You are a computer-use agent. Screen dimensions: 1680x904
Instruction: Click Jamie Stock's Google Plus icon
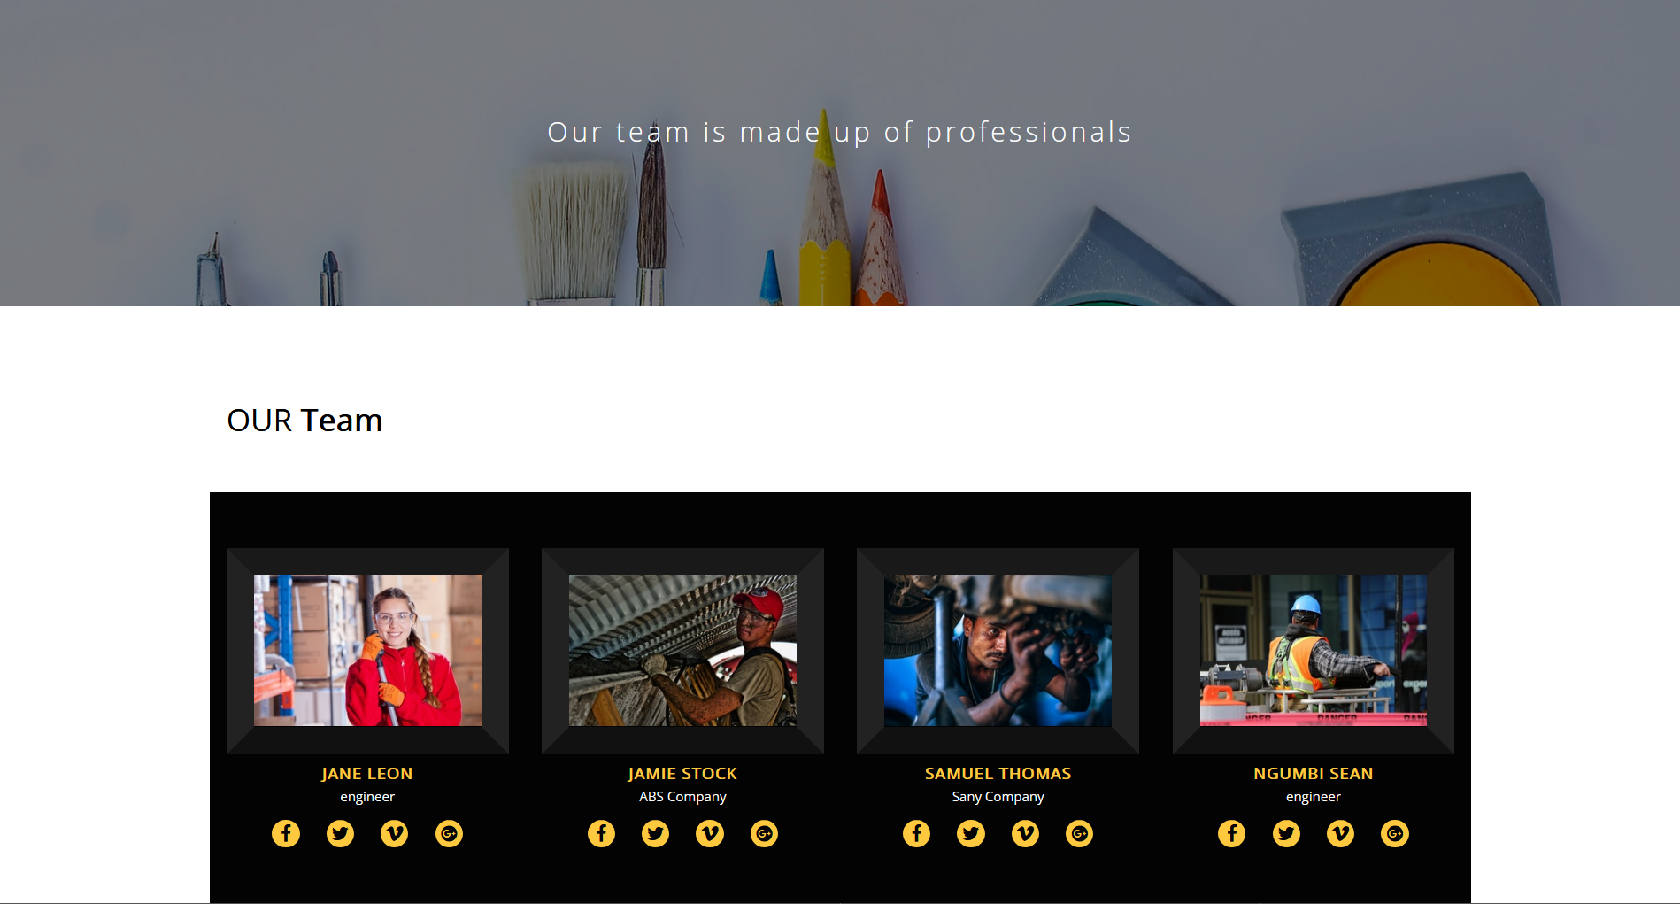pyautogui.click(x=765, y=833)
